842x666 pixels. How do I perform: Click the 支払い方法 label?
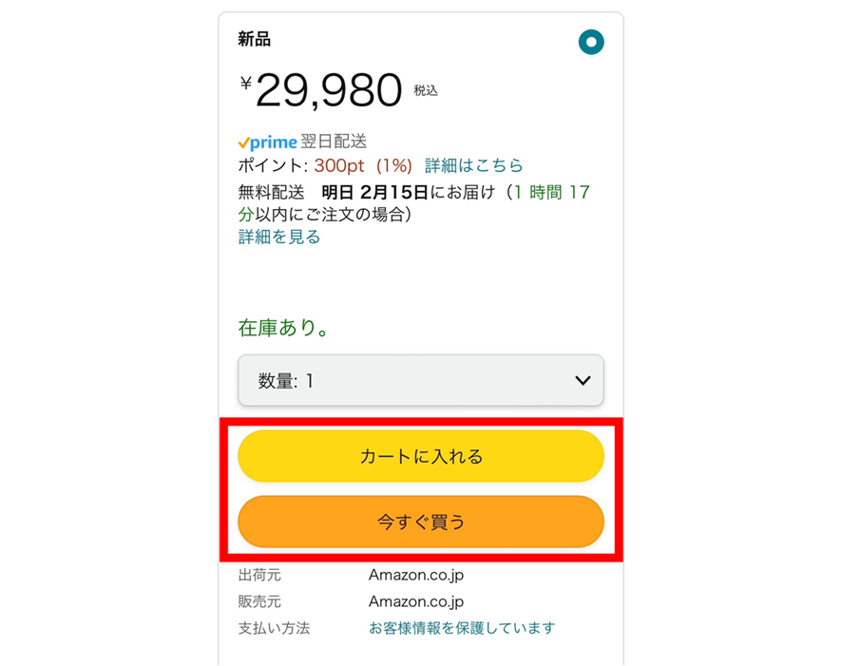pos(274,628)
